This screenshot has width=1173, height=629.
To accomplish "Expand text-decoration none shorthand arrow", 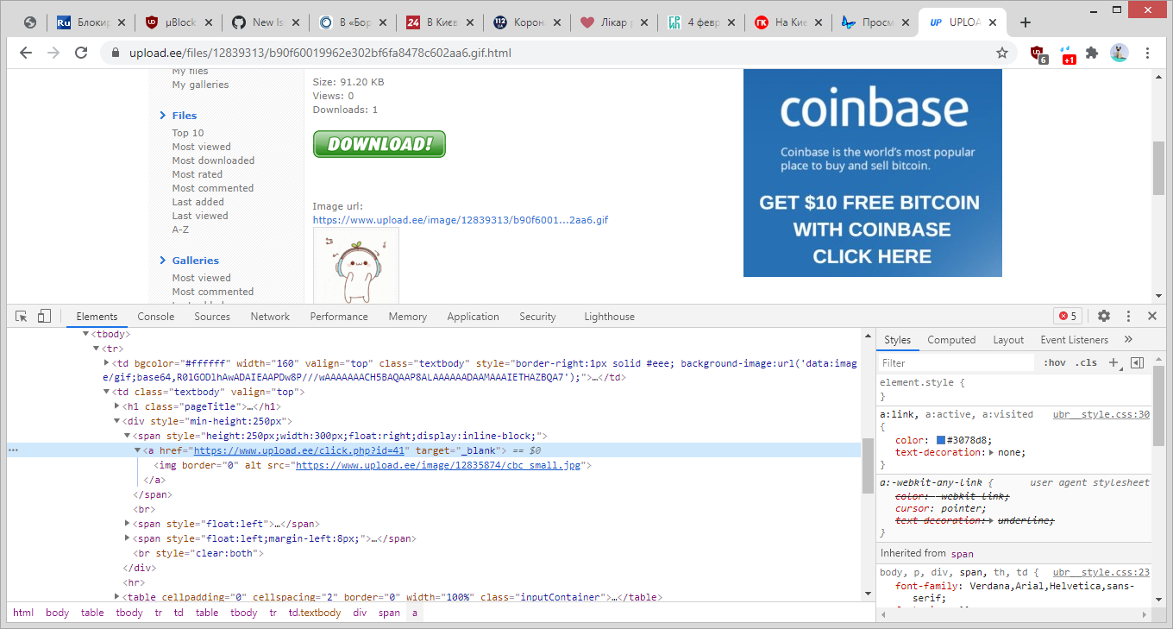I will pyautogui.click(x=991, y=452).
